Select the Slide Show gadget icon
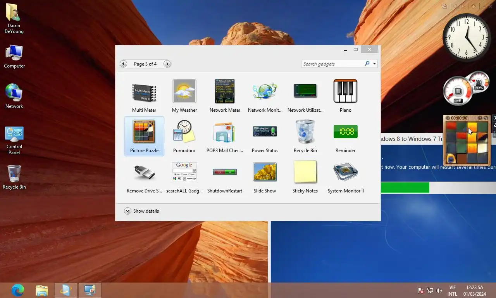Screen dimensions: 496x298 (x=265, y=172)
